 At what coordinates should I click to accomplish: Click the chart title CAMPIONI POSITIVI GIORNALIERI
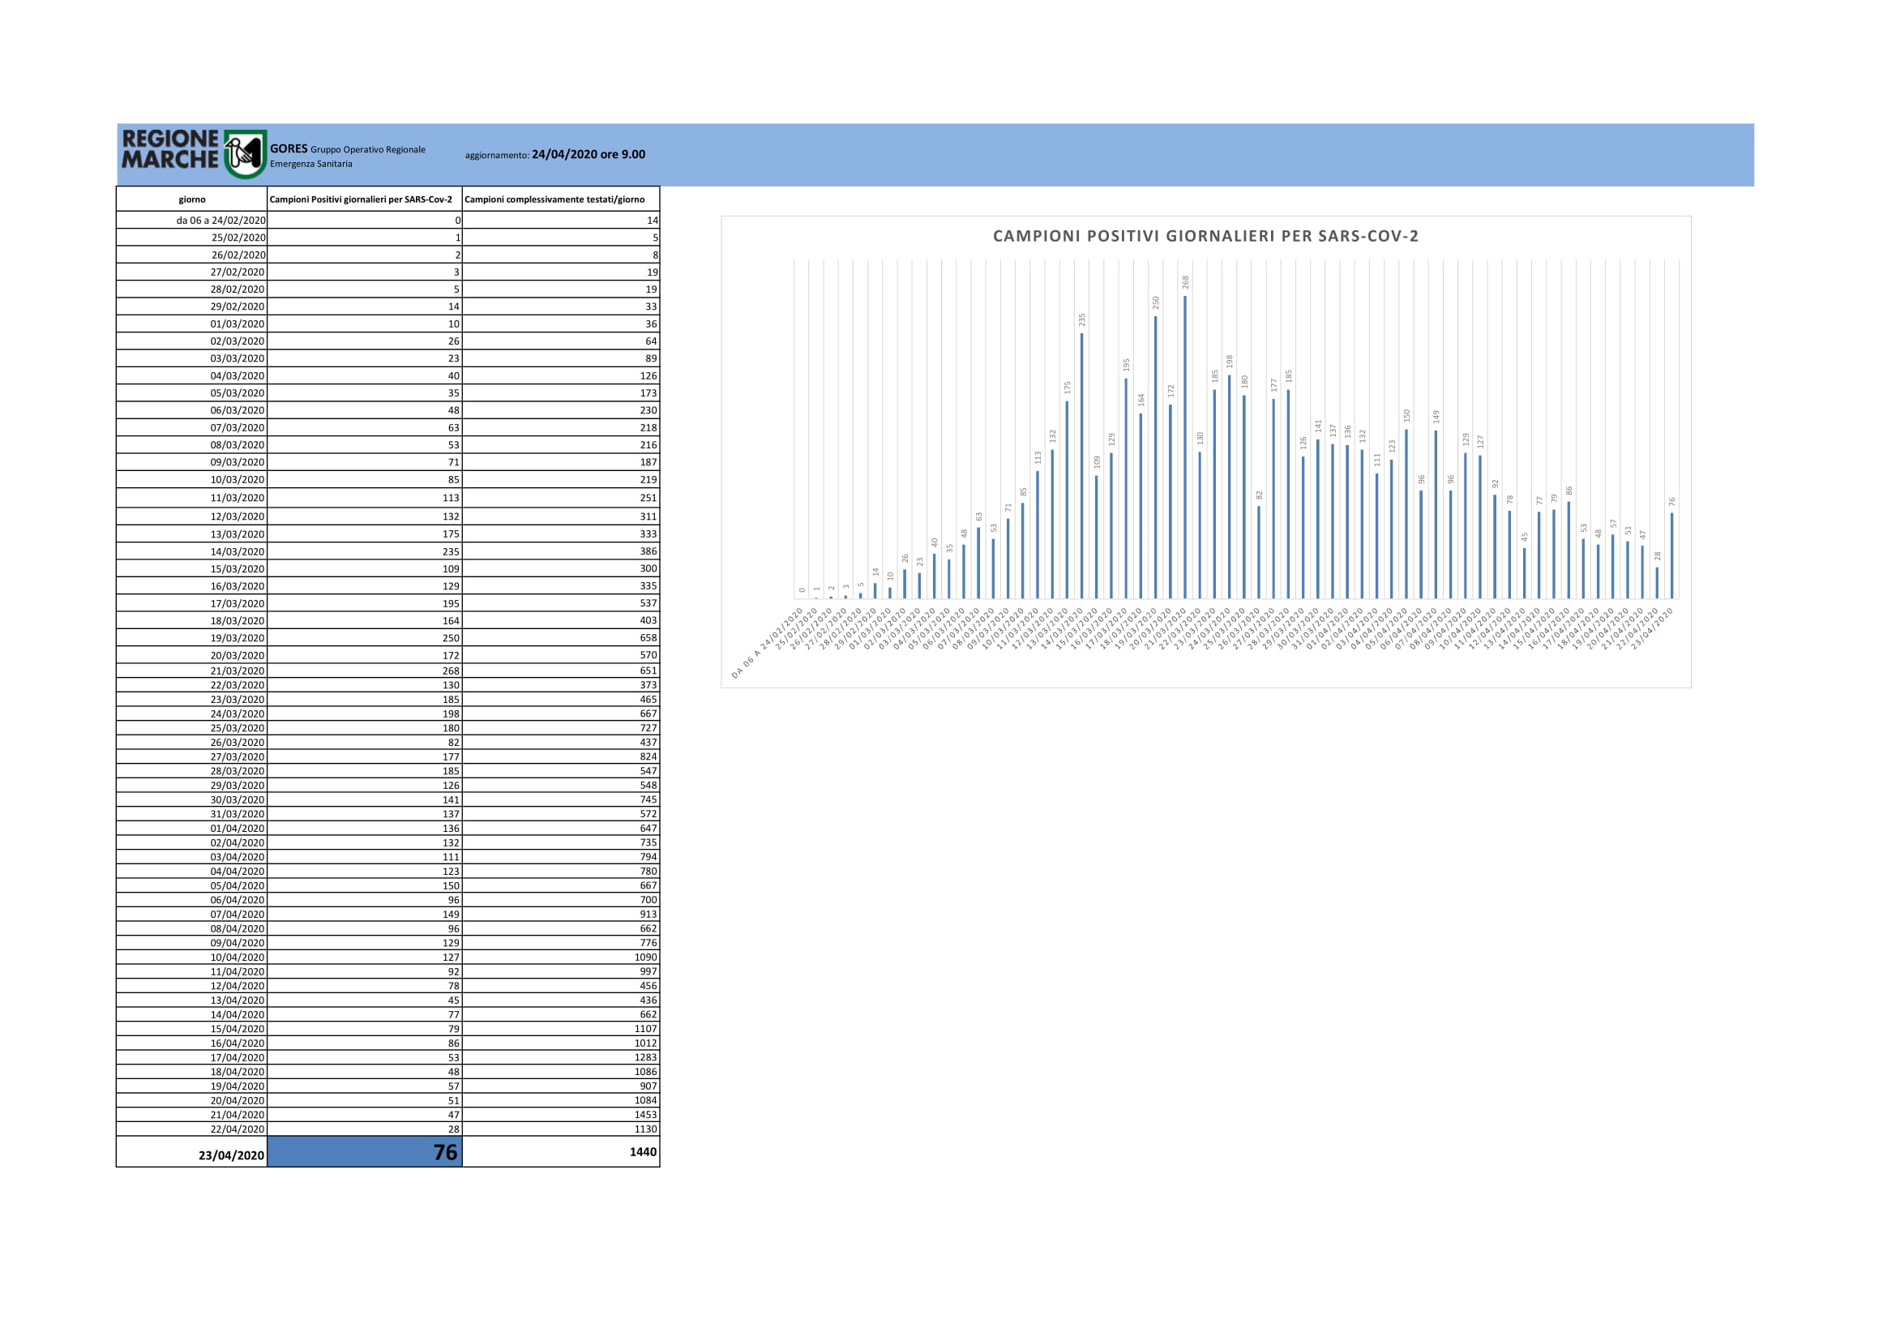[1205, 236]
